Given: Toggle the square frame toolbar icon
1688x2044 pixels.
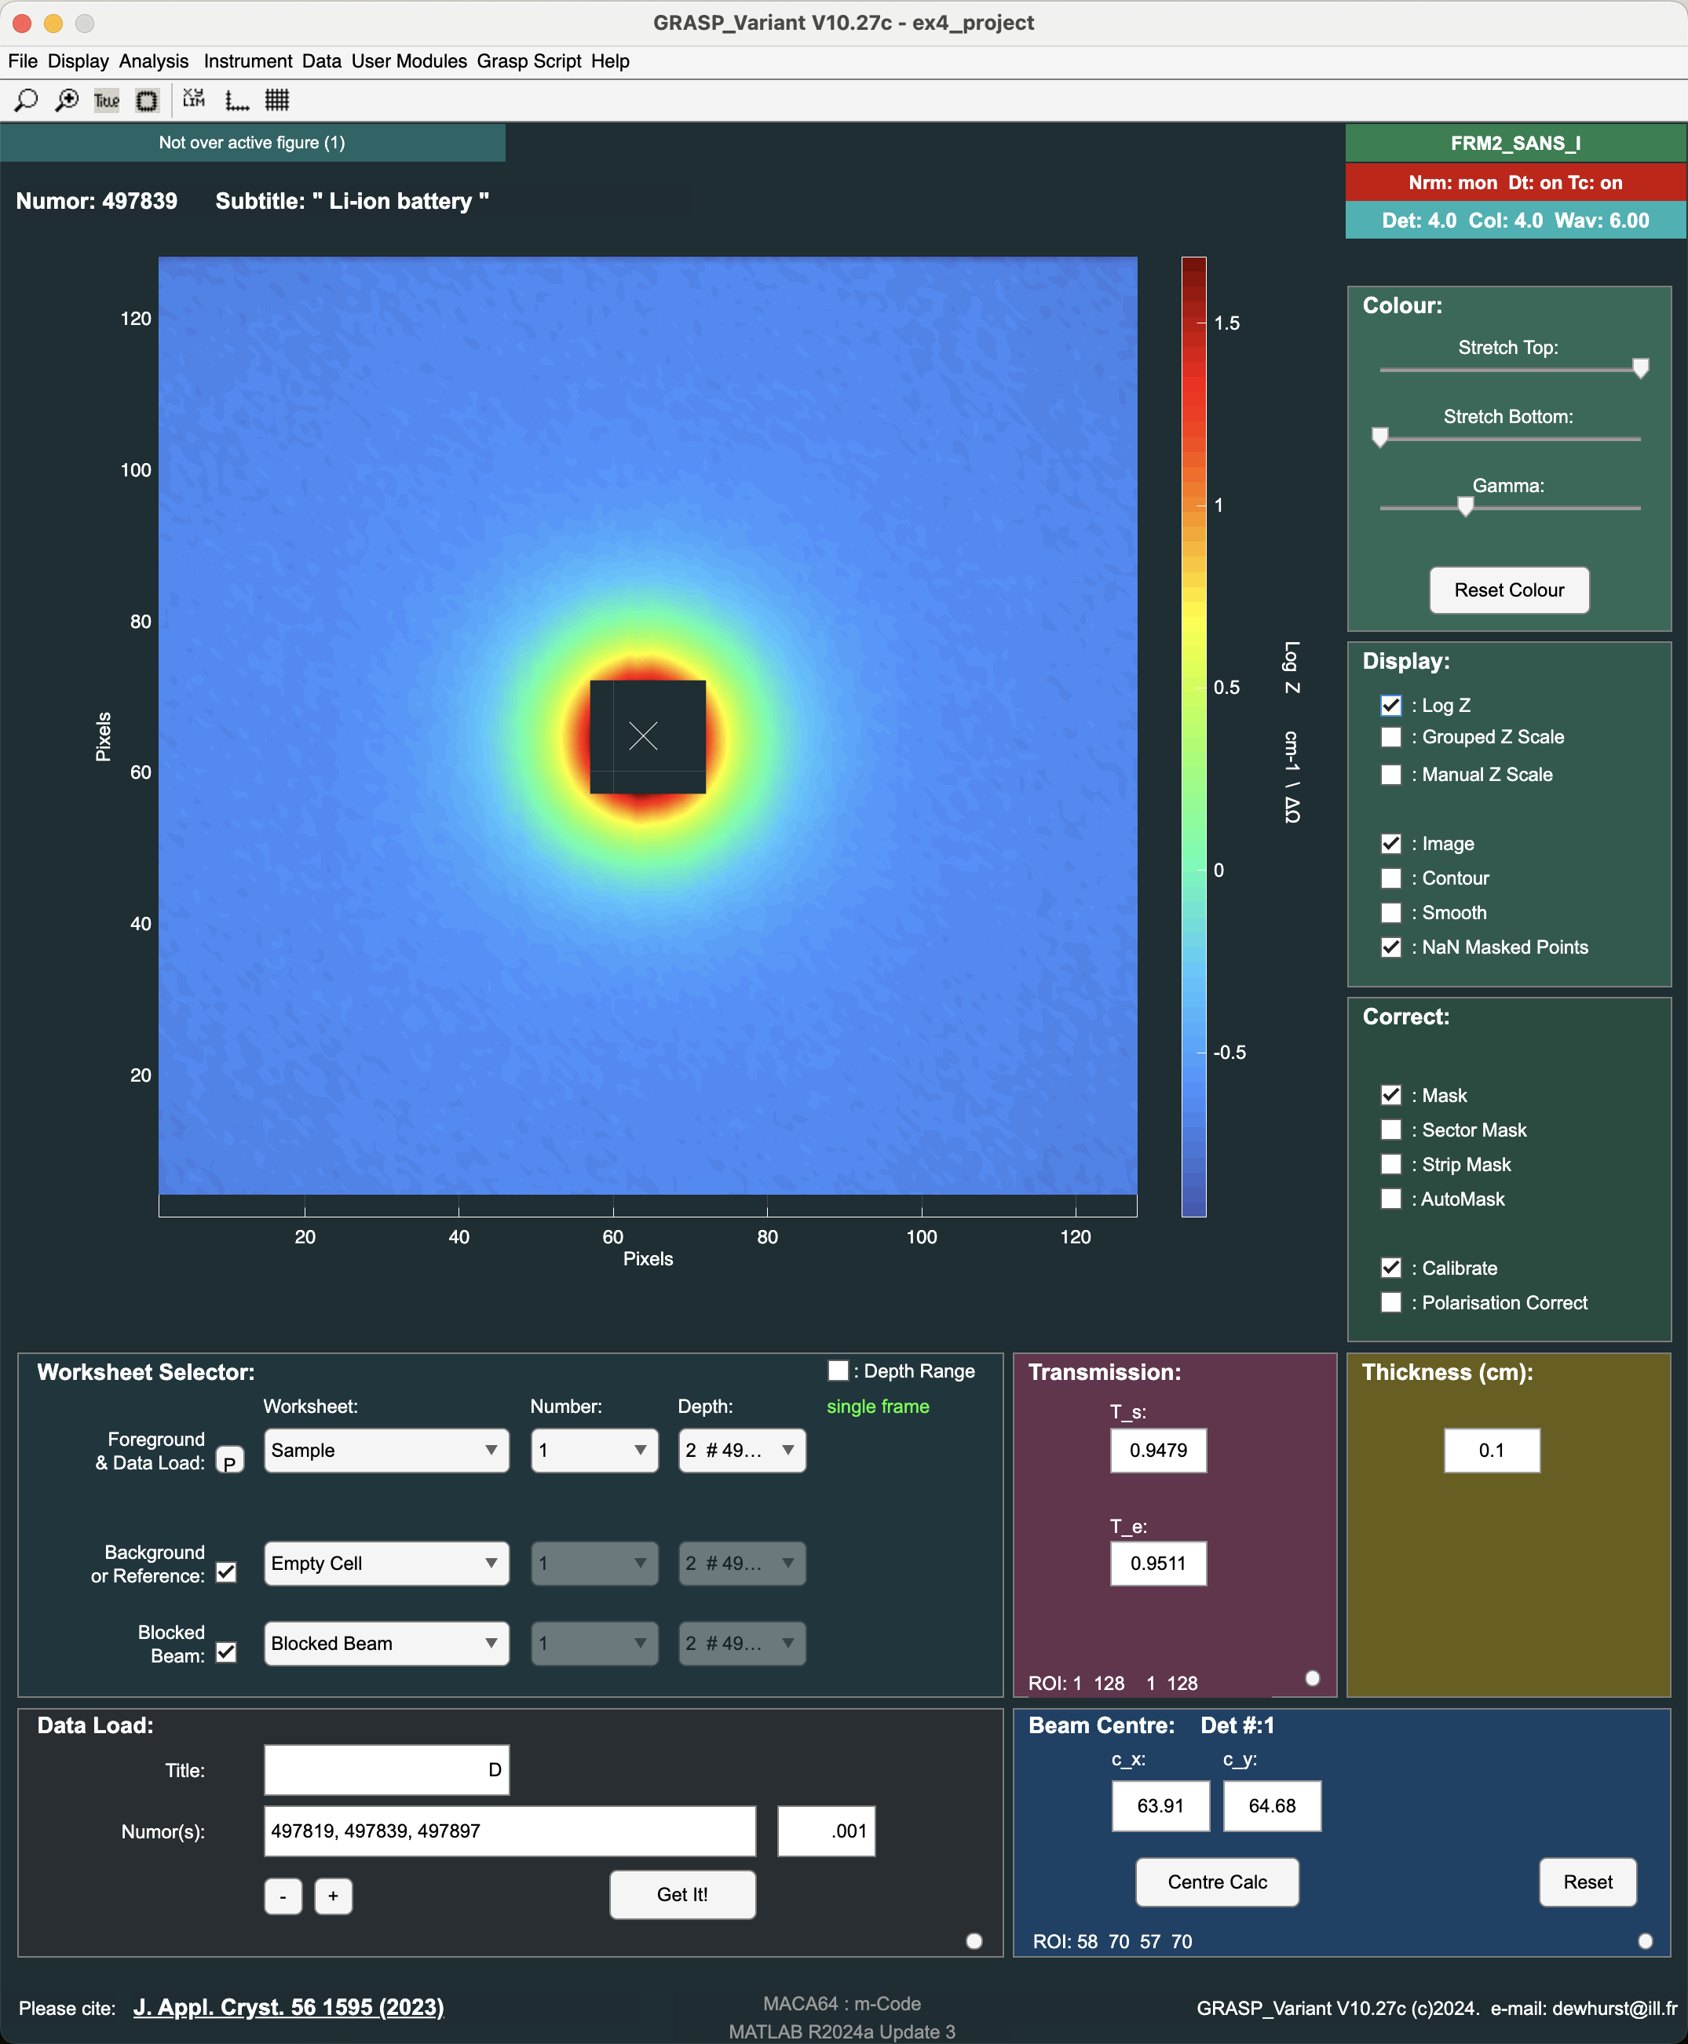Looking at the screenshot, I should point(147,100).
